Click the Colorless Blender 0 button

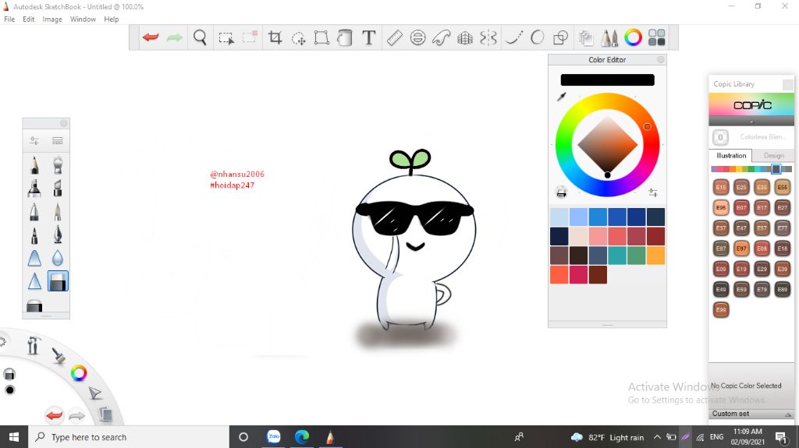pos(720,137)
